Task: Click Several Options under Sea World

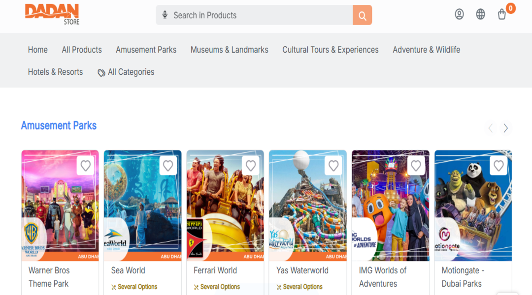Action: 134,287
